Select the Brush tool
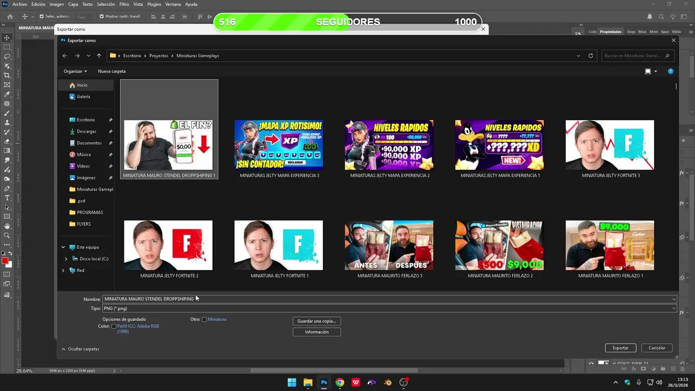Viewport: 695px width, 391px height. tap(7, 113)
